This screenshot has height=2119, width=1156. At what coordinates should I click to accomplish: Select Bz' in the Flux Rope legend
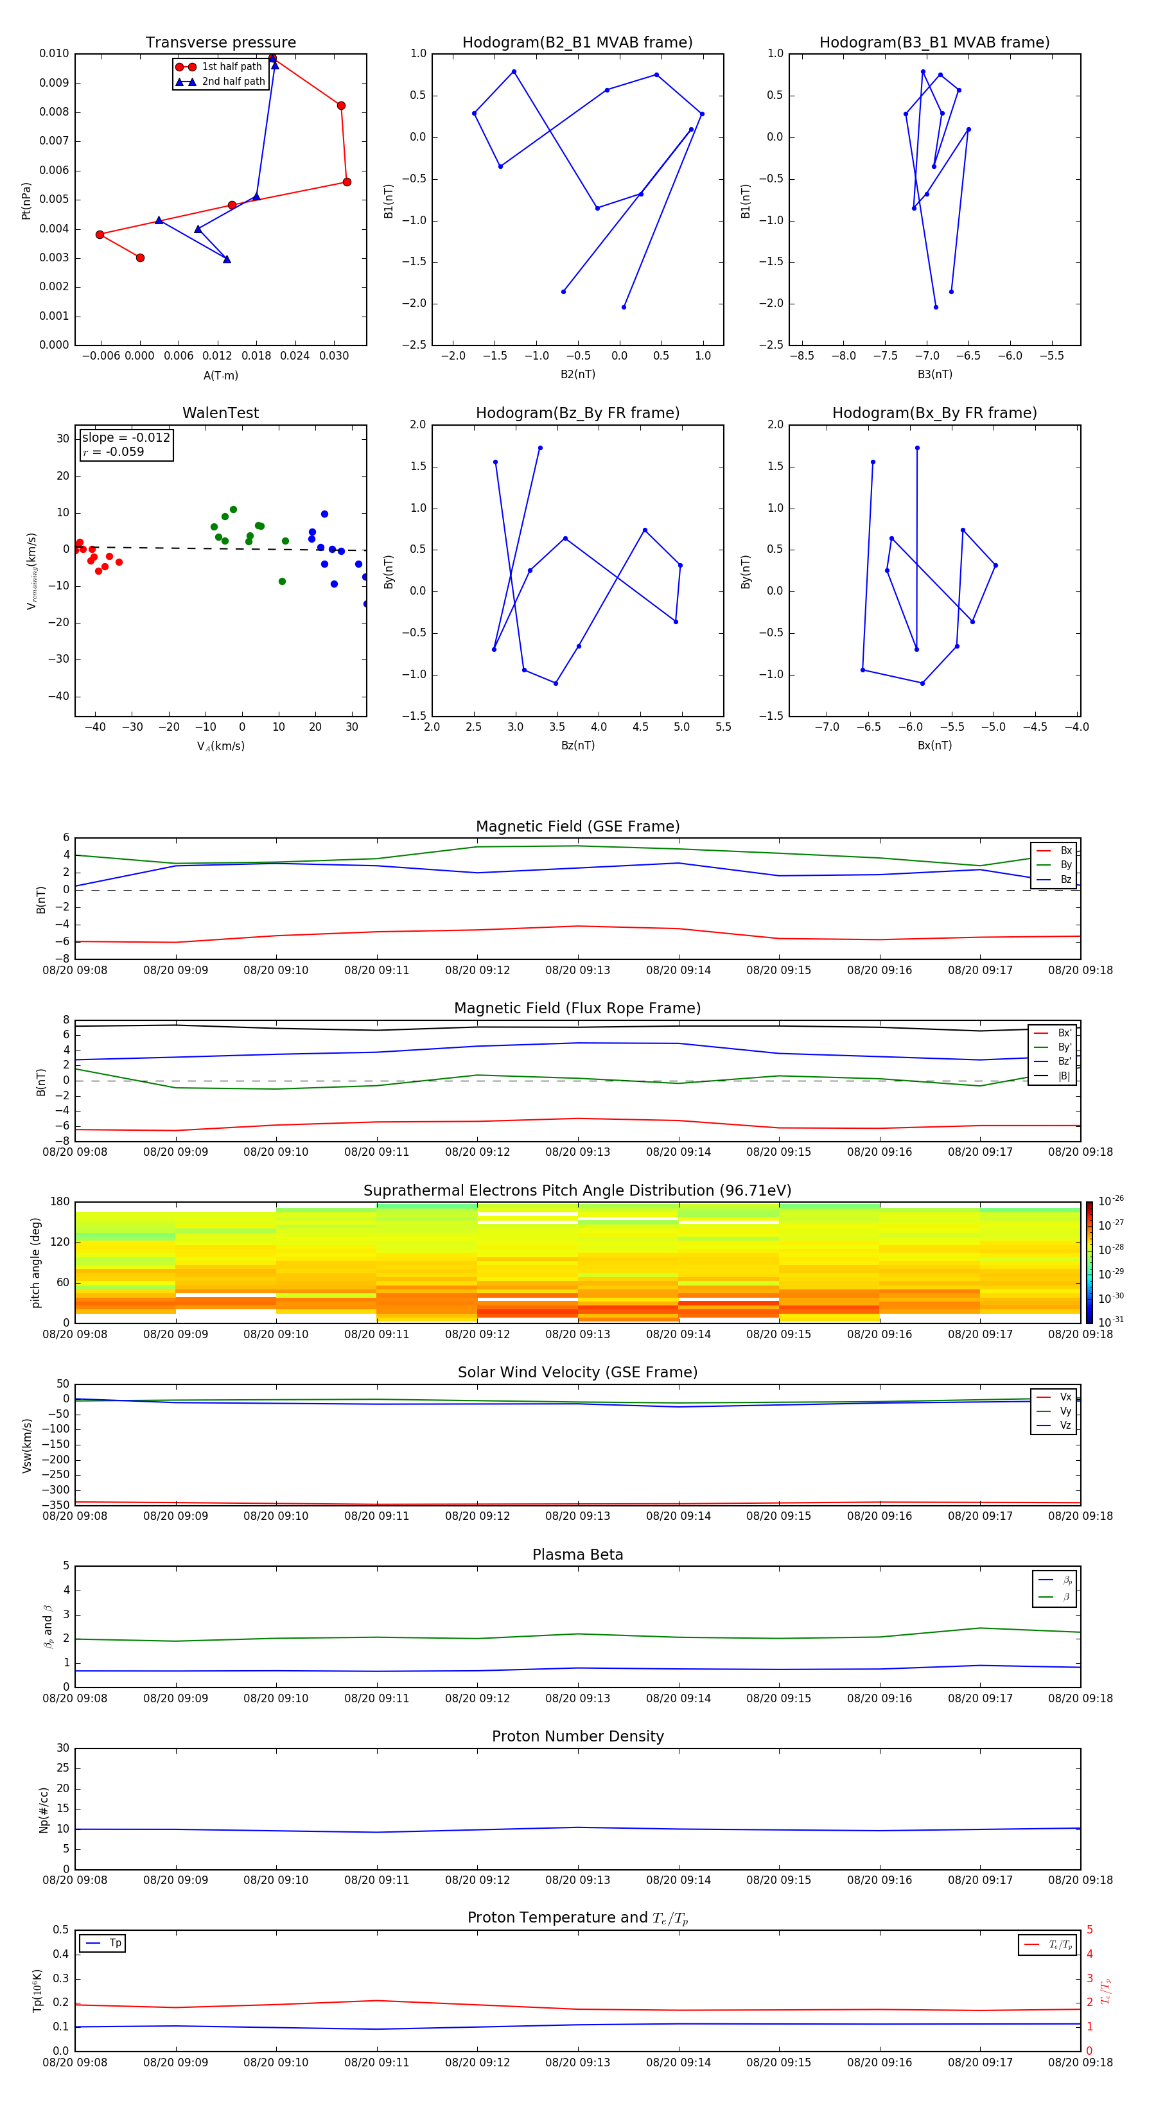[x=1053, y=1061]
